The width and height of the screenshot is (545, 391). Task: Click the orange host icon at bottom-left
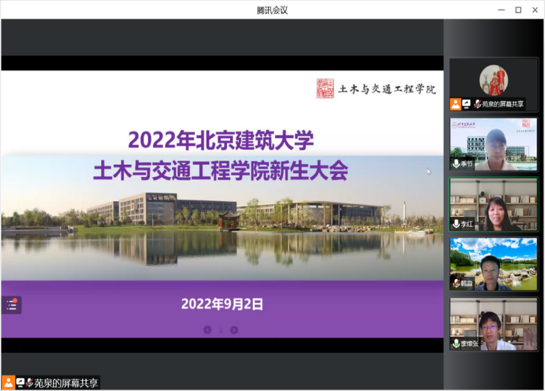(9, 383)
